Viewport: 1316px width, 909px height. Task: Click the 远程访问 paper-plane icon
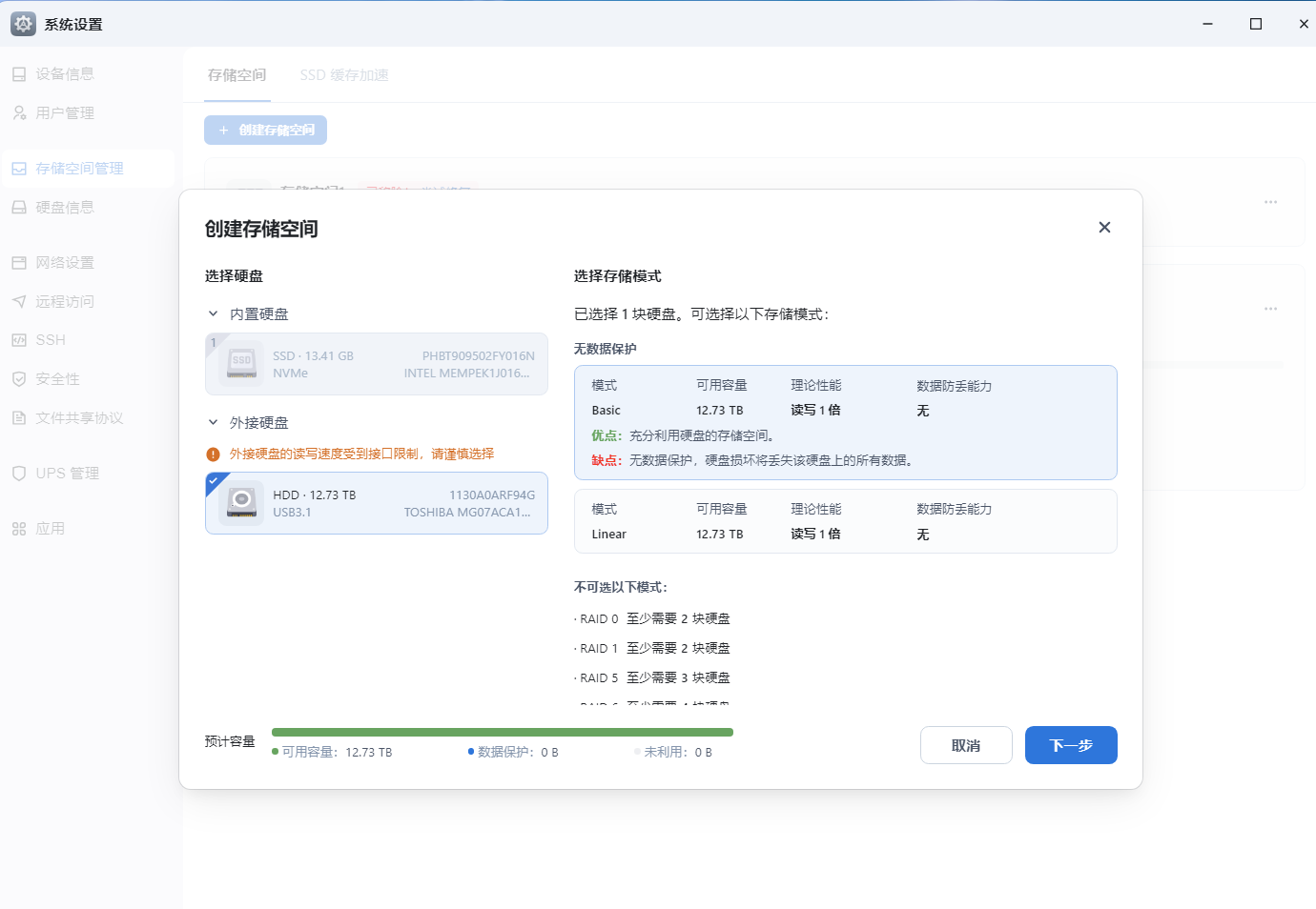coord(19,301)
